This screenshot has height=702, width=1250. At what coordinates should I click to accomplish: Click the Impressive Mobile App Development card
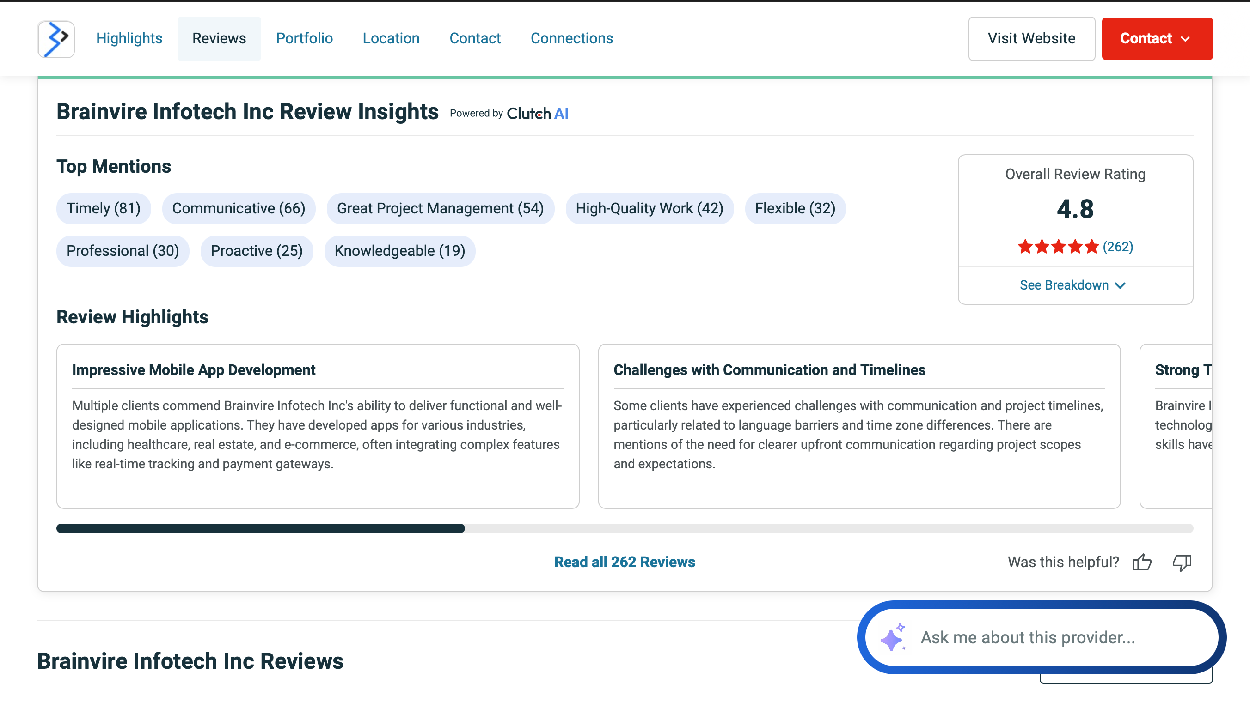tap(318, 426)
